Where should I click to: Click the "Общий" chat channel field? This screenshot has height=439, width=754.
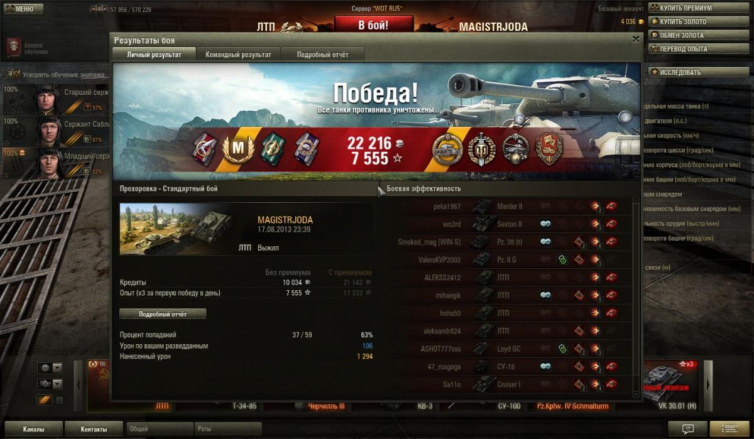[160, 429]
